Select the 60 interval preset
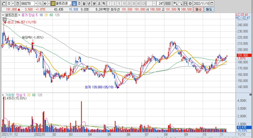Viewport: 253px width, 138px height. click(139, 4)
